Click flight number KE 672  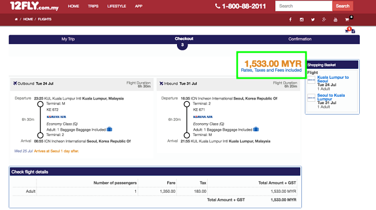tap(52, 110)
